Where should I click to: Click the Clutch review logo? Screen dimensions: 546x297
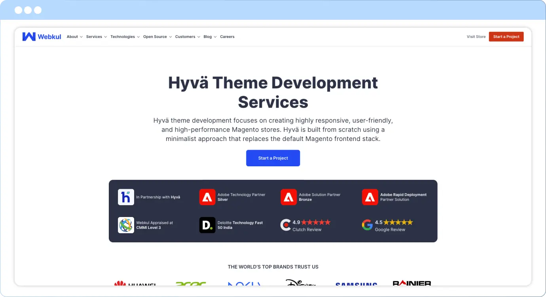click(286, 225)
